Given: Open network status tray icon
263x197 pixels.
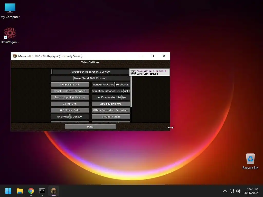Looking at the screenshot, I should [232, 191].
